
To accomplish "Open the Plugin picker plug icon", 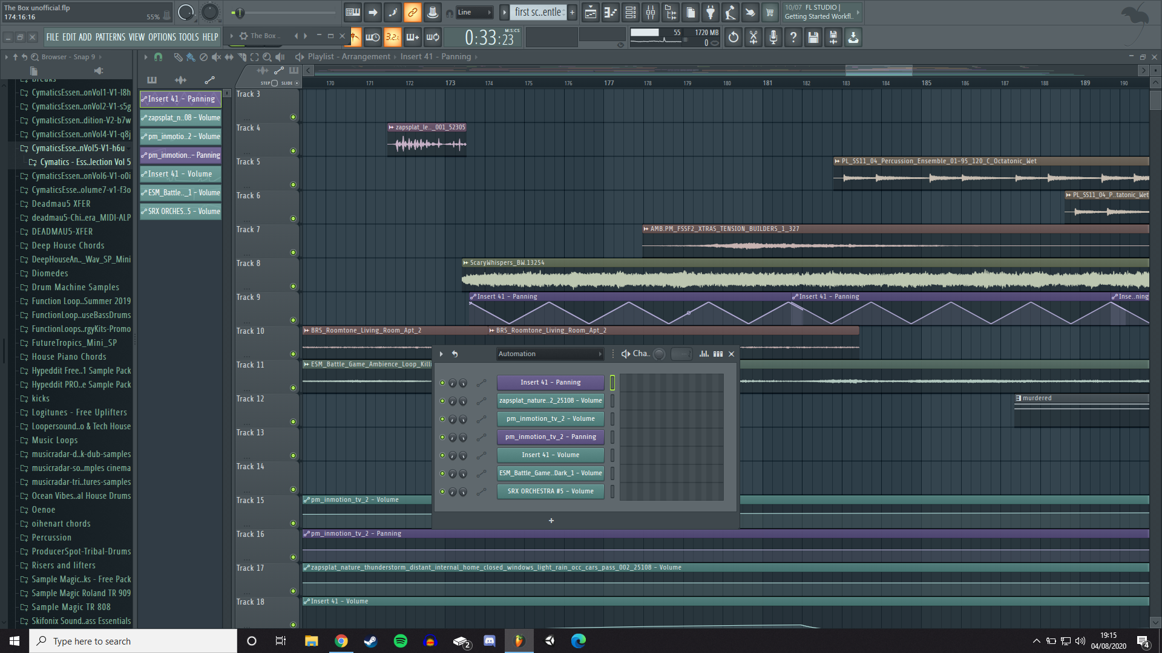I will [x=711, y=12].
